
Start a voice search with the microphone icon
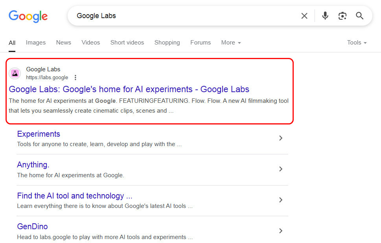pyautogui.click(x=325, y=16)
